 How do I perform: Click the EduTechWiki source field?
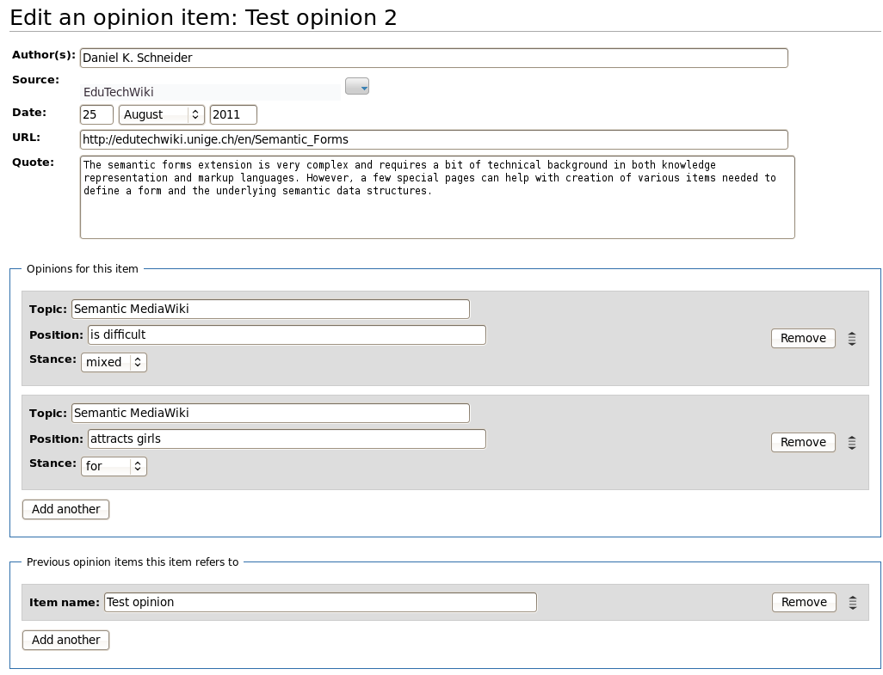point(210,92)
